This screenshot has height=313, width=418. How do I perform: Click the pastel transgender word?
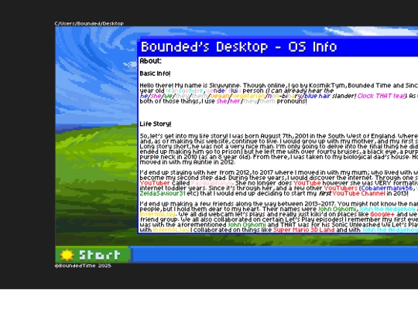(x=184, y=90)
